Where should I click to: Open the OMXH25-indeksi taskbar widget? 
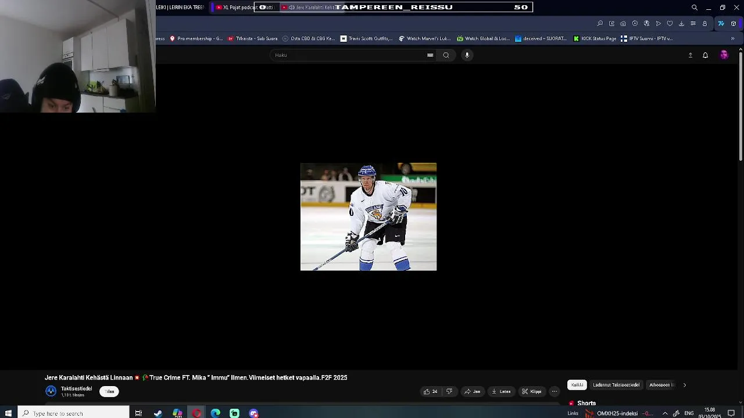click(619, 413)
